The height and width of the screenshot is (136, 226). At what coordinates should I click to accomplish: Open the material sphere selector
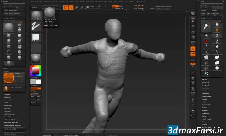(36, 59)
